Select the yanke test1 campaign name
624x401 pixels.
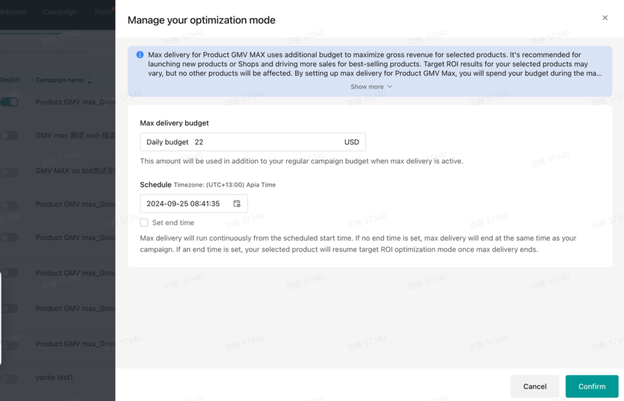pyautogui.click(x=54, y=377)
